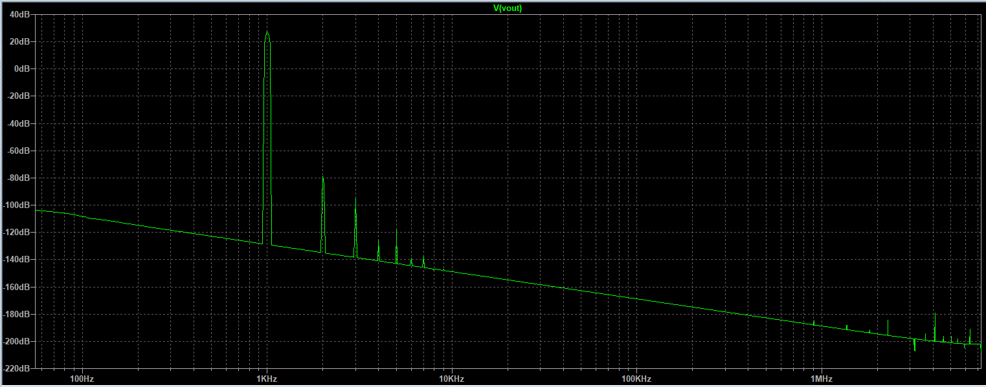
Task: Click the 0dB axis label
Action: tap(22, 68)
